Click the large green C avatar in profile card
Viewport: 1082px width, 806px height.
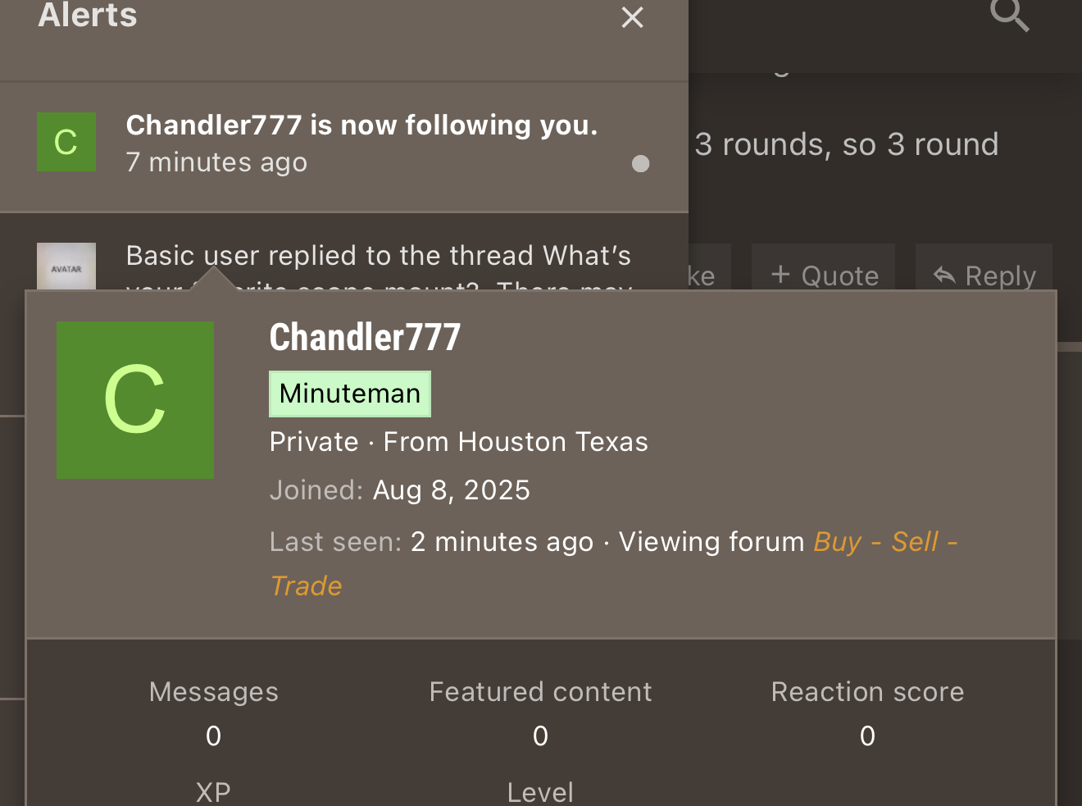135,400
